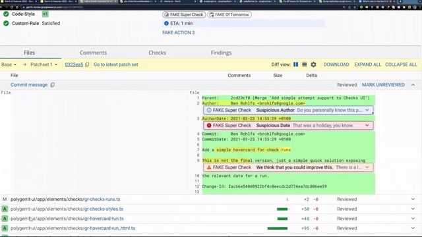Select unified diff view icon
422x237 pixels.
(305, 65)
